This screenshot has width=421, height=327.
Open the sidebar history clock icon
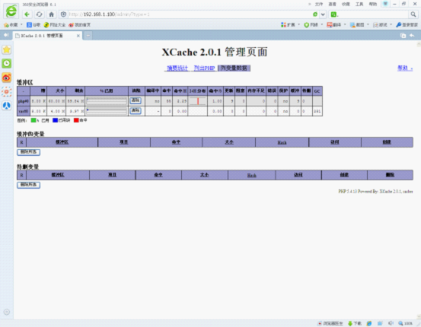click(x=7, y=63)
